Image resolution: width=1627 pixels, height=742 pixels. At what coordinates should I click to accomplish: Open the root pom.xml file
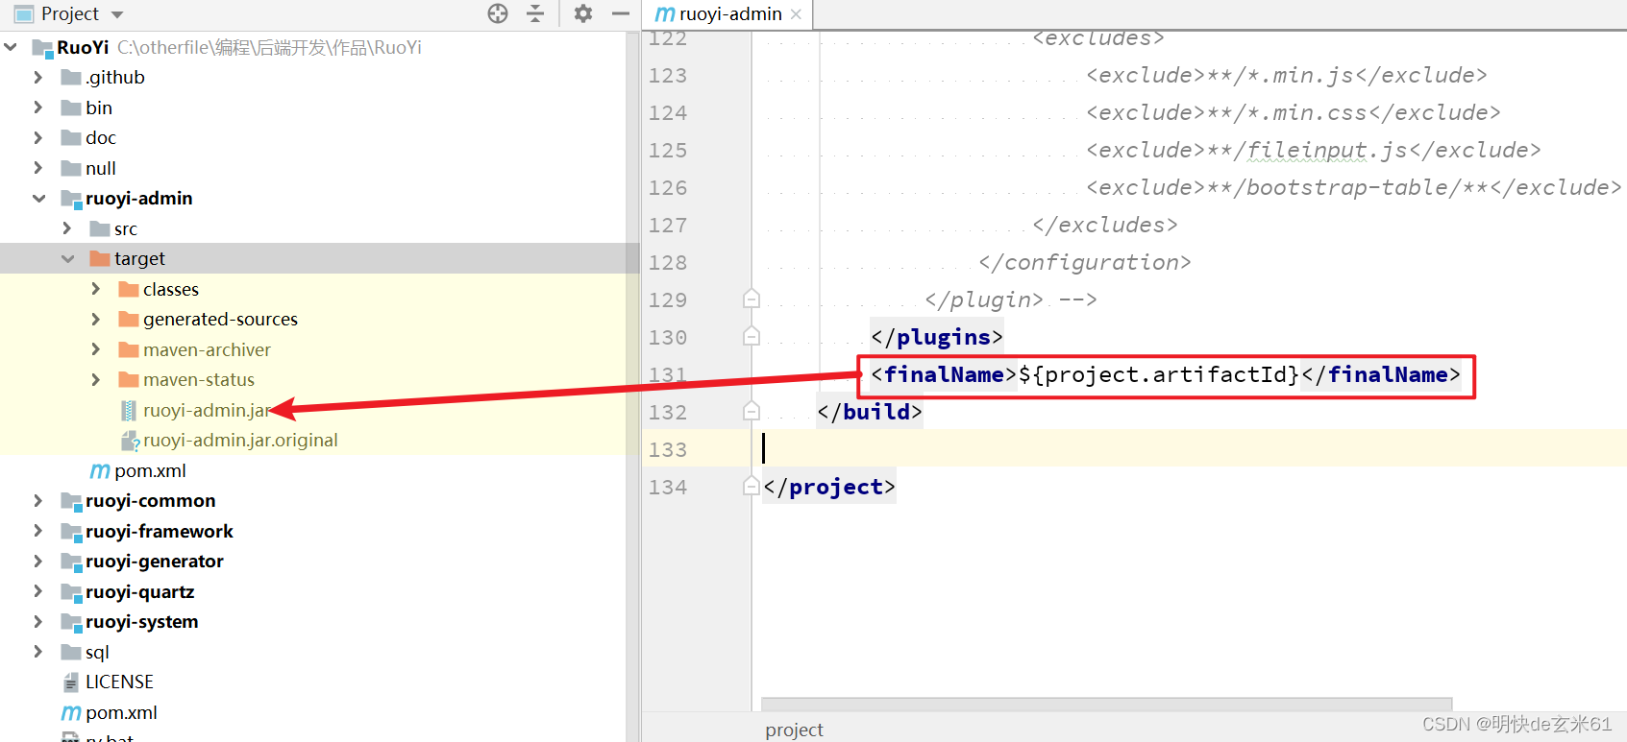(121, 712)
